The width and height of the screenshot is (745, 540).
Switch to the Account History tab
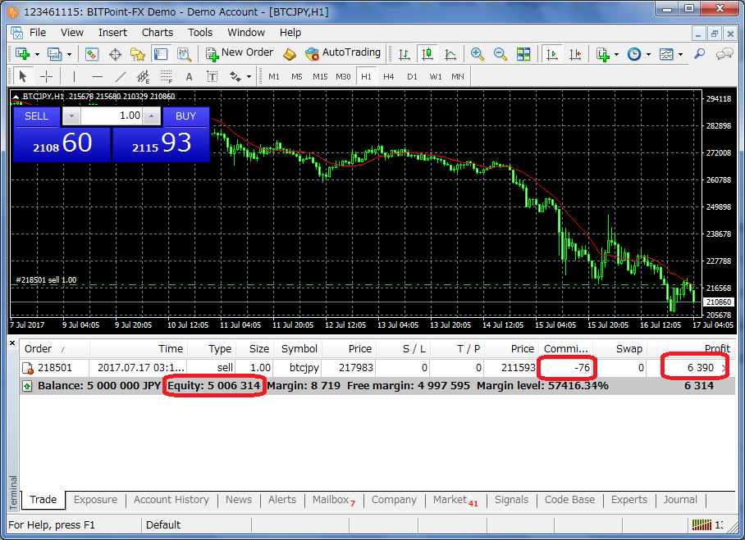pyautogui.click(x=171, y=500)
